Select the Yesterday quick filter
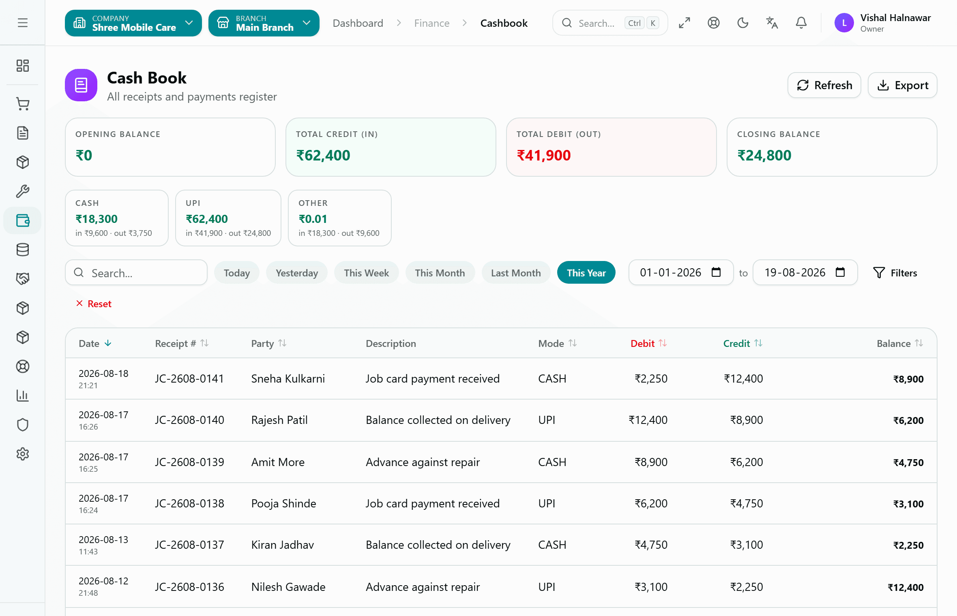957x616 pixels. point(297,273)
